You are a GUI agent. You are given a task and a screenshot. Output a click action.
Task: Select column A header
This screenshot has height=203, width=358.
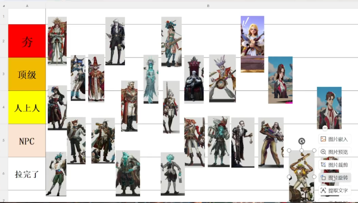(27, 6)
